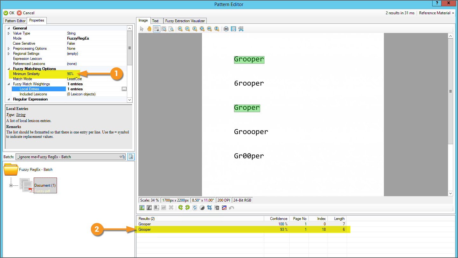Show the color tree image icon

142,208
